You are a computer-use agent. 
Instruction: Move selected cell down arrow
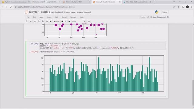tap(51, 21)
